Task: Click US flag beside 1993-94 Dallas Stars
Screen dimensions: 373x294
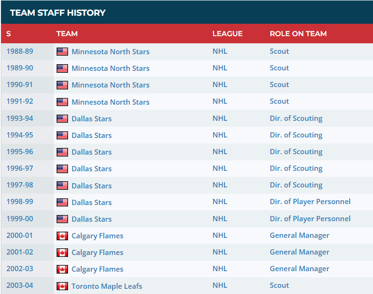Action: point(62,119)
